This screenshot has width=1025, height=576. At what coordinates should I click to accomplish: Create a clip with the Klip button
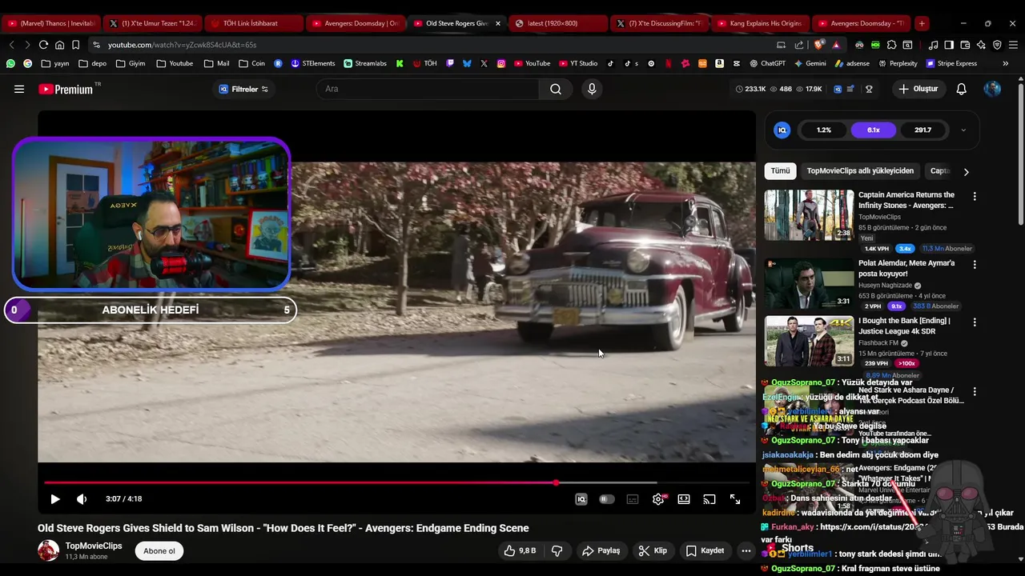pos(653,550)
